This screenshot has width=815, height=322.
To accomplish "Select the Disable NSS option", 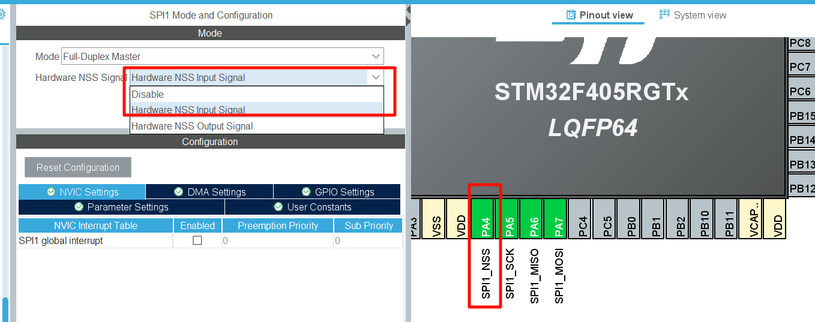I will click(x=256, y=94).
